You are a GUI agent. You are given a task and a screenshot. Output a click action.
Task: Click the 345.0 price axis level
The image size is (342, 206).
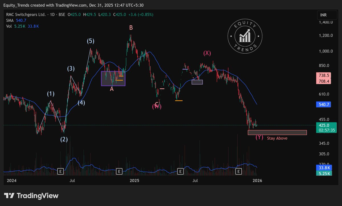point(324,143)
